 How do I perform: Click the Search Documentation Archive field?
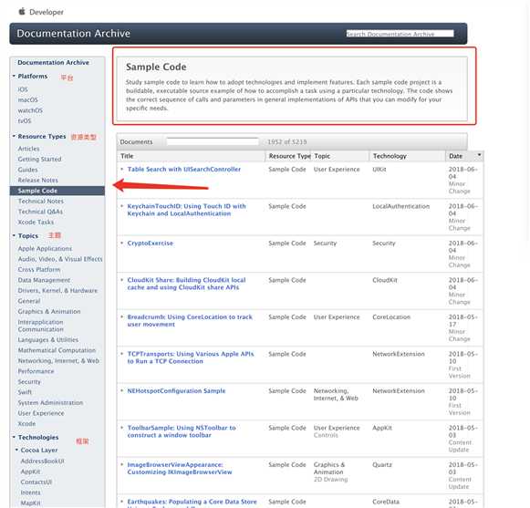400,34
